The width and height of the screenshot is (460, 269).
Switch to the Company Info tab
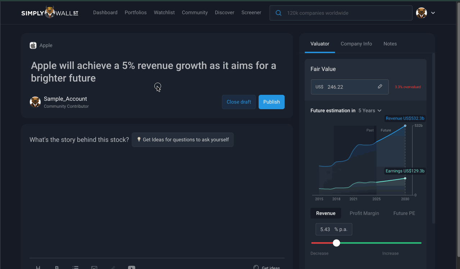[x=356, y=44]
